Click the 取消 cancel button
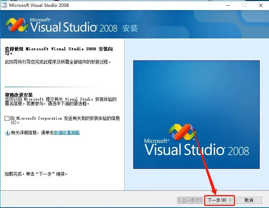269x208 pixels. point(249,200)
